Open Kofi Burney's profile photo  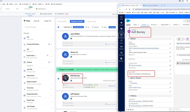65,78
